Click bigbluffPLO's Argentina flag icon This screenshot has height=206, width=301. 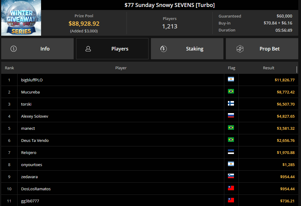pyautogui.click(x=231, y=80)
